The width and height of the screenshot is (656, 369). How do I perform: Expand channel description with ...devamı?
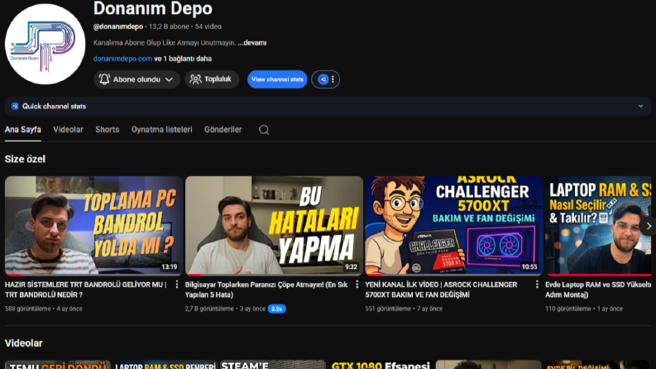pos(252,43)
